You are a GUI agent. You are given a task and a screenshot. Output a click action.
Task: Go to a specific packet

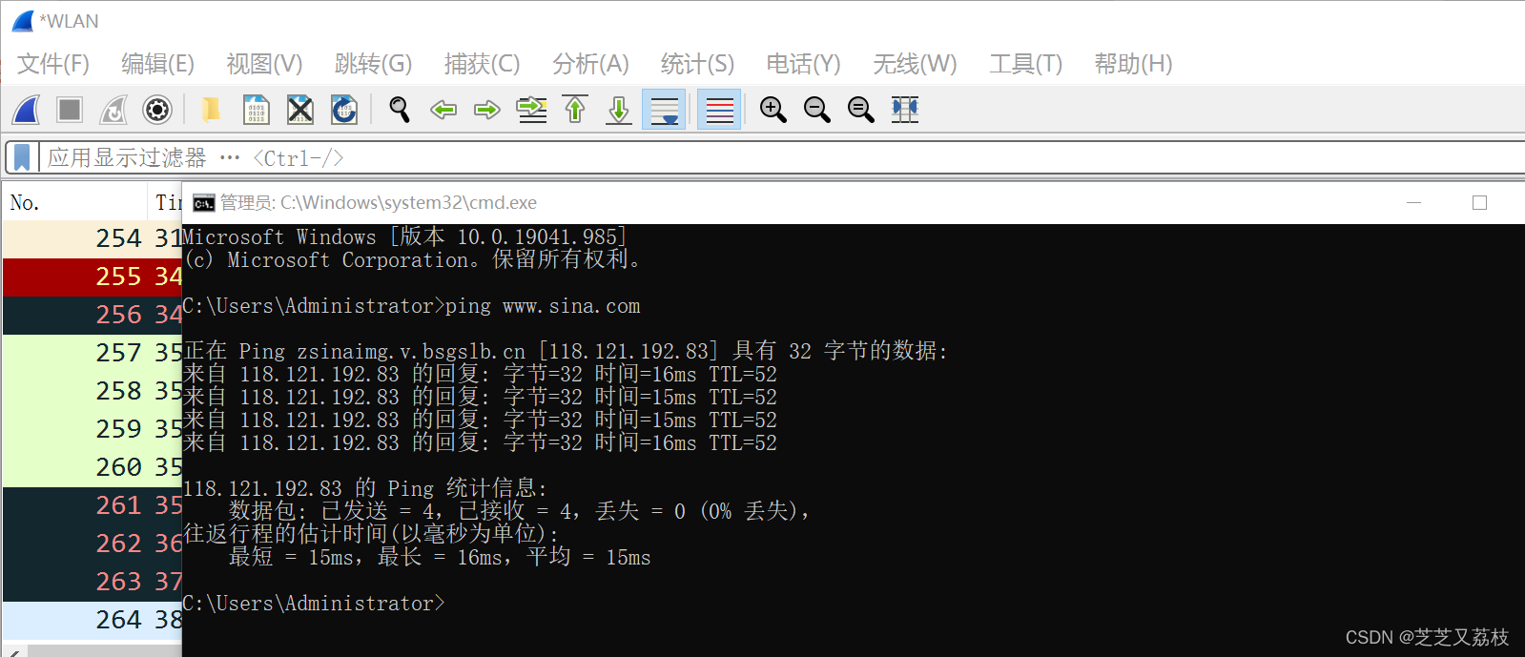531,110
